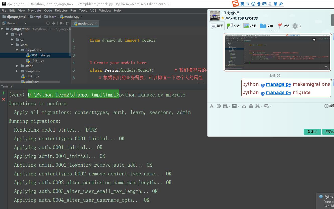334x209 pixels.
Task: Hide the Project tool window with the hide icon
Action: click(x=68, y=23)
